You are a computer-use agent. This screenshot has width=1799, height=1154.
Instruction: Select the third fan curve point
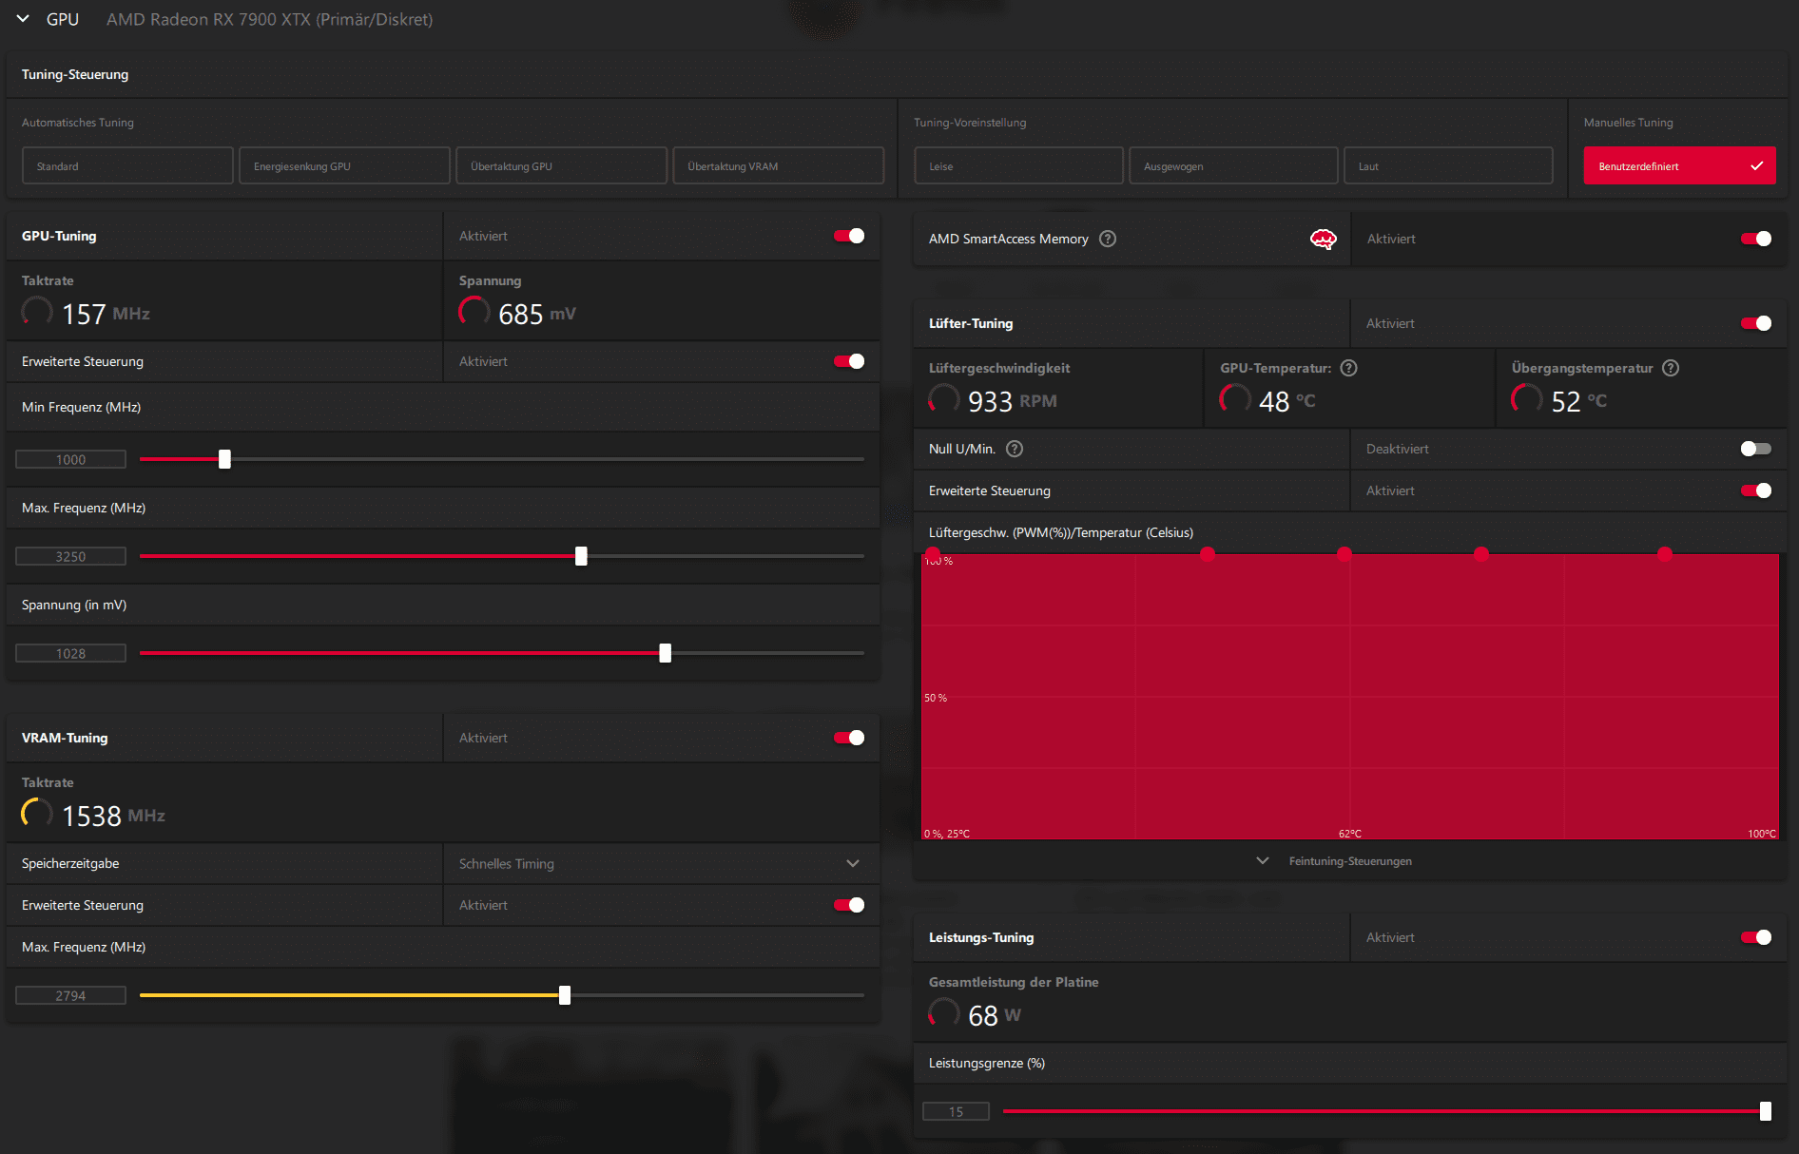1344,554
